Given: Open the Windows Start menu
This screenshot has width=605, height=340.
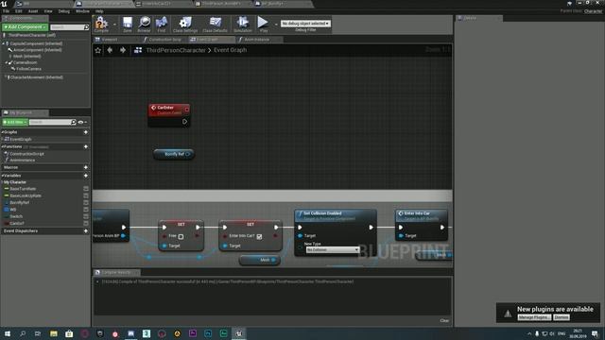Looking at the screenshot, I should [8, 333].
